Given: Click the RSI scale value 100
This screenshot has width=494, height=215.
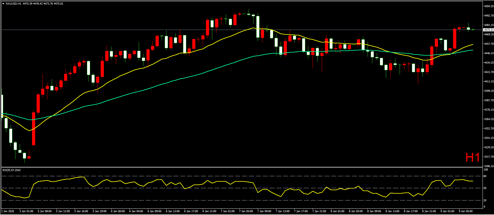Looking at the screenshot, I should pyautogui.click(x=485, y=170).
